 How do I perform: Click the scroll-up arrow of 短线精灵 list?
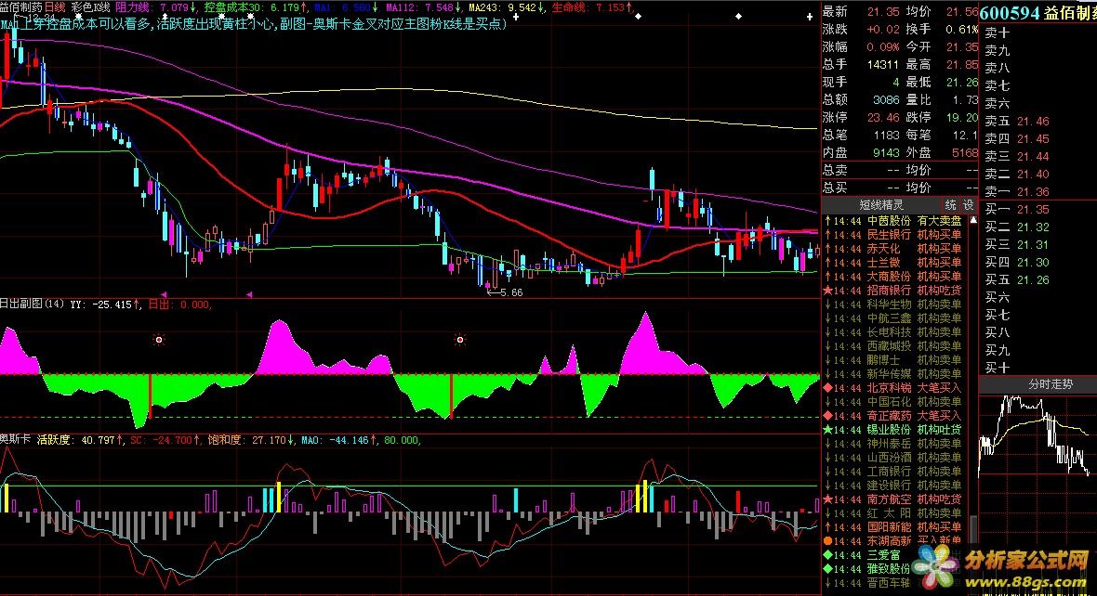pyautogui.click(x=973, y=220)
